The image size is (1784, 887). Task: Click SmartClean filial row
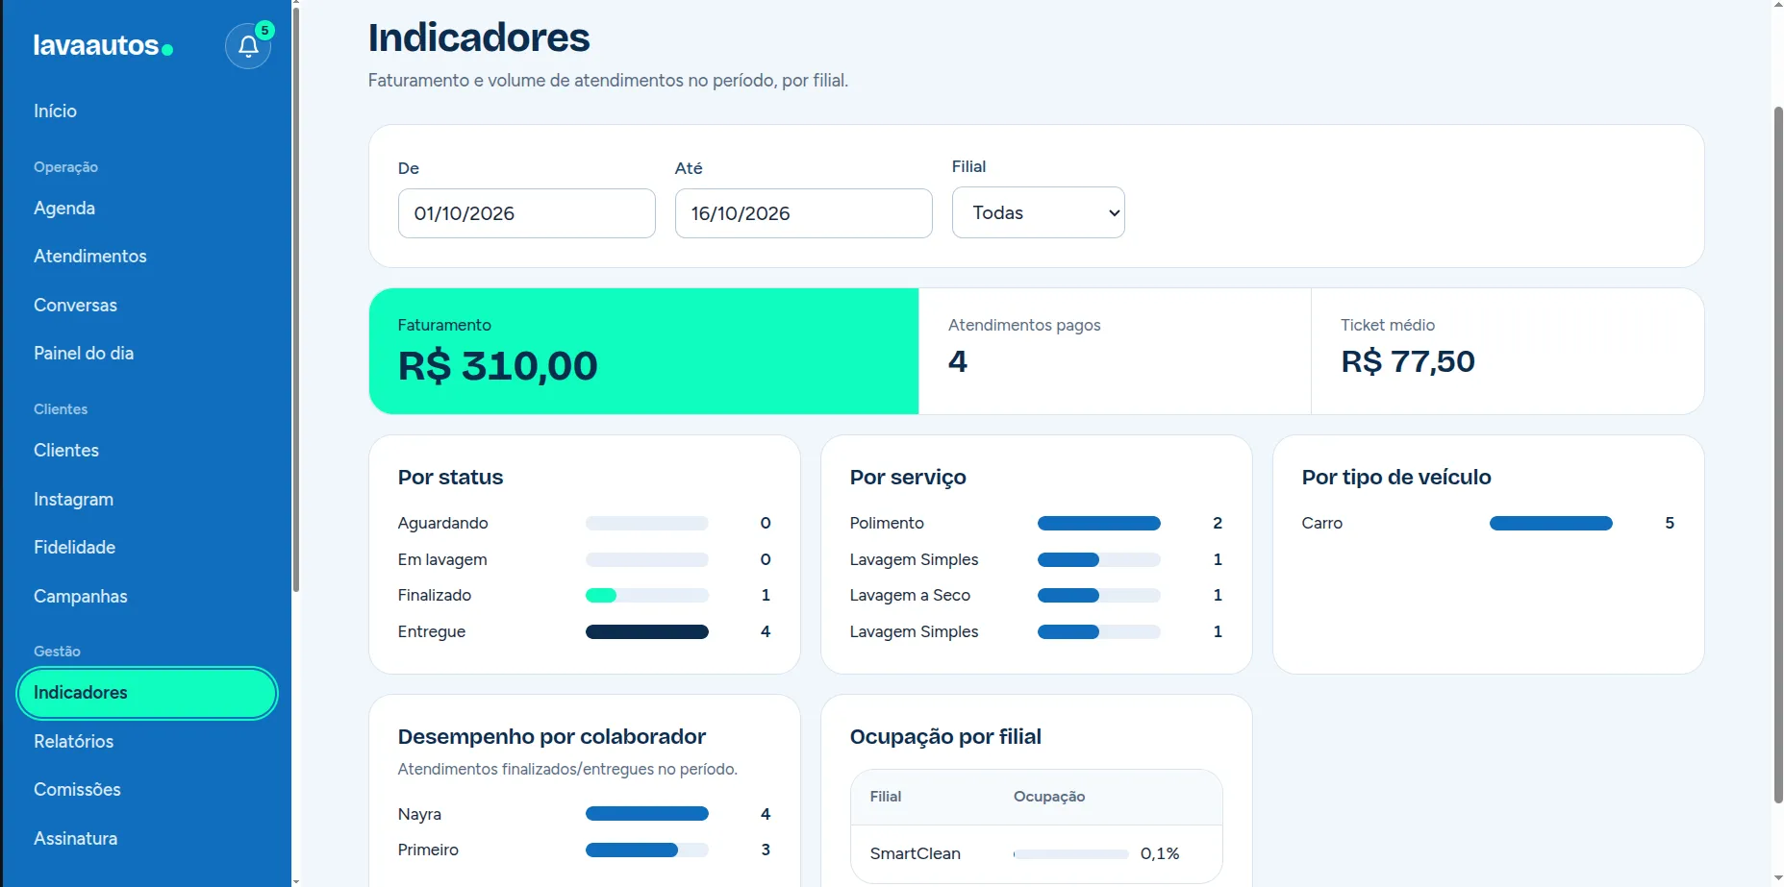1036,853
